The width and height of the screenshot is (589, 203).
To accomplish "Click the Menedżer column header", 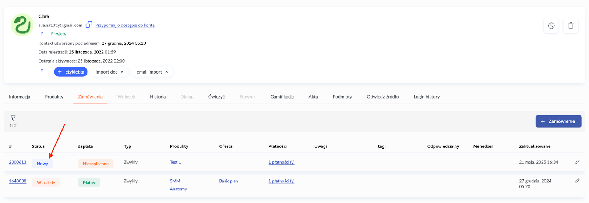I will click(x=483, y=146).
